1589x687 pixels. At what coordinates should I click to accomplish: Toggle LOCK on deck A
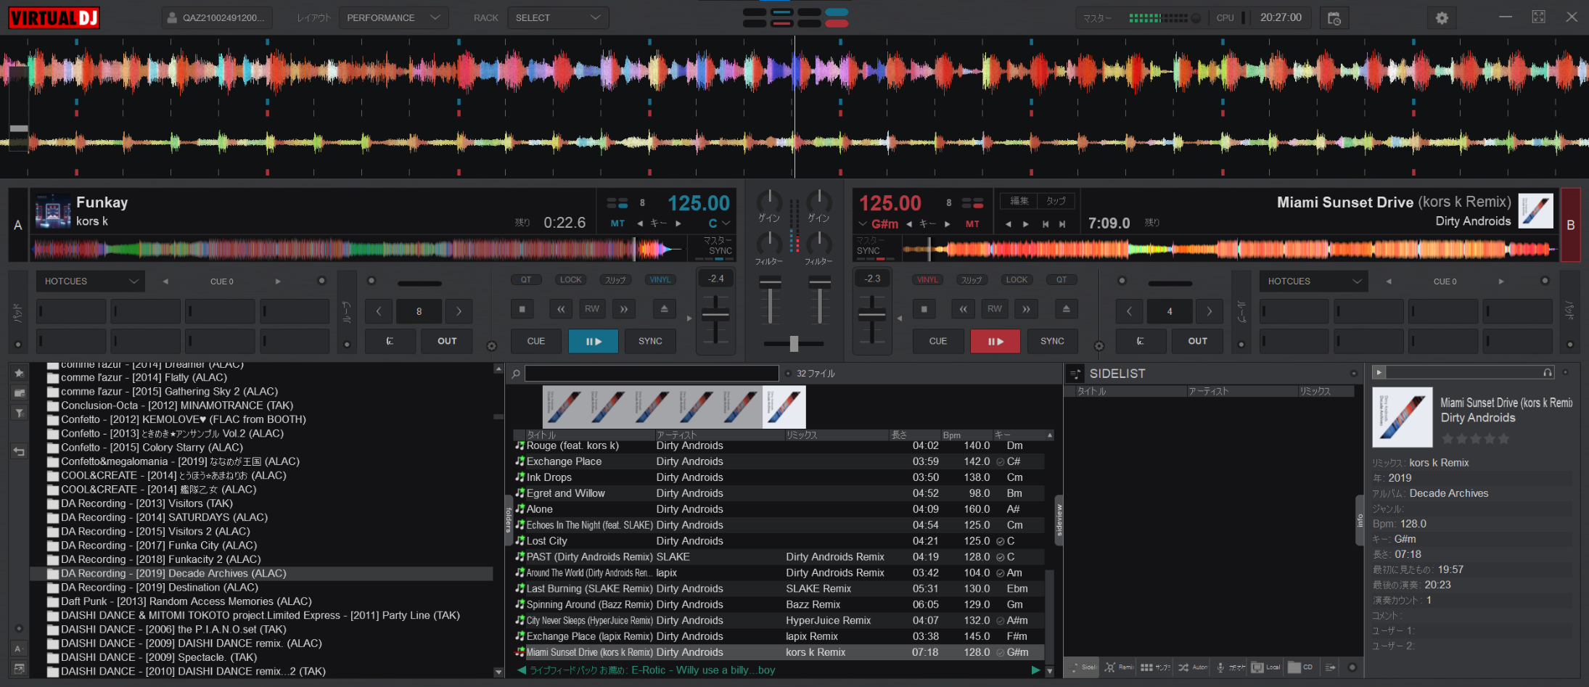click(571, 279)
